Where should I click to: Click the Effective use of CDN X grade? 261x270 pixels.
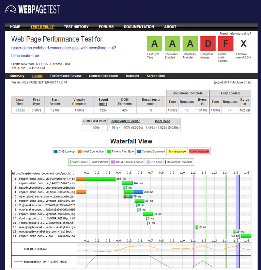coord(243,43)
